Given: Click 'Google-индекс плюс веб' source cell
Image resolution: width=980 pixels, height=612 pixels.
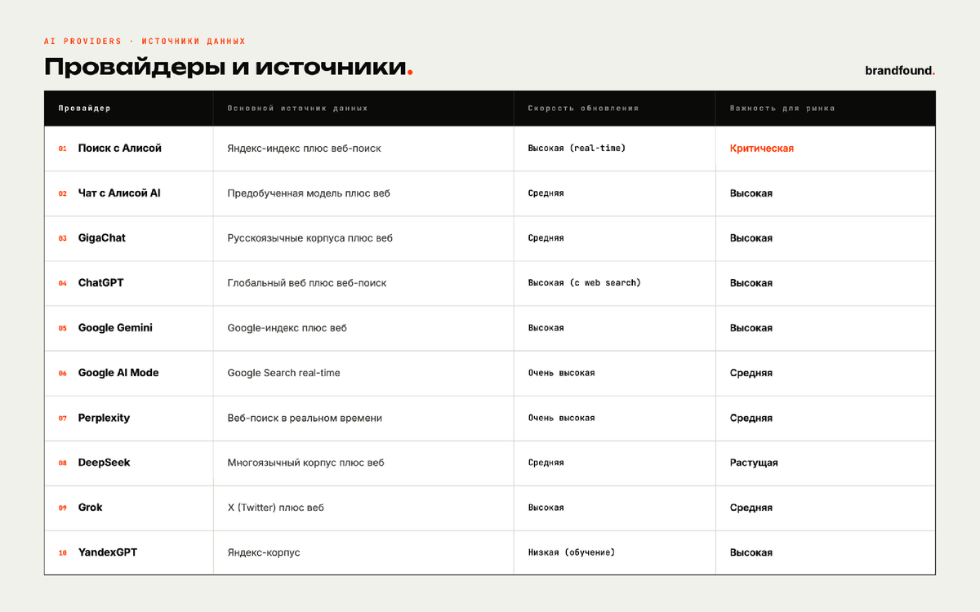Looking at the screenshot, I should 287,328.
